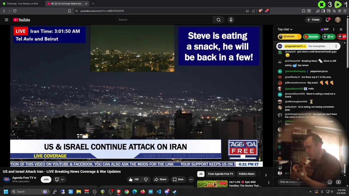The image size is (349, 196).
Task: Select the US and Israel Attack Iran tab
Action: pyautogui.click(x=67, y=4)
